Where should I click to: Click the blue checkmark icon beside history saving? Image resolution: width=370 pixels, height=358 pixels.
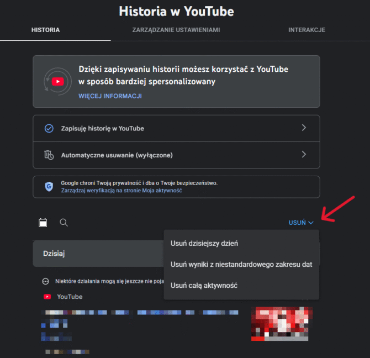click(x=49, y=128)
